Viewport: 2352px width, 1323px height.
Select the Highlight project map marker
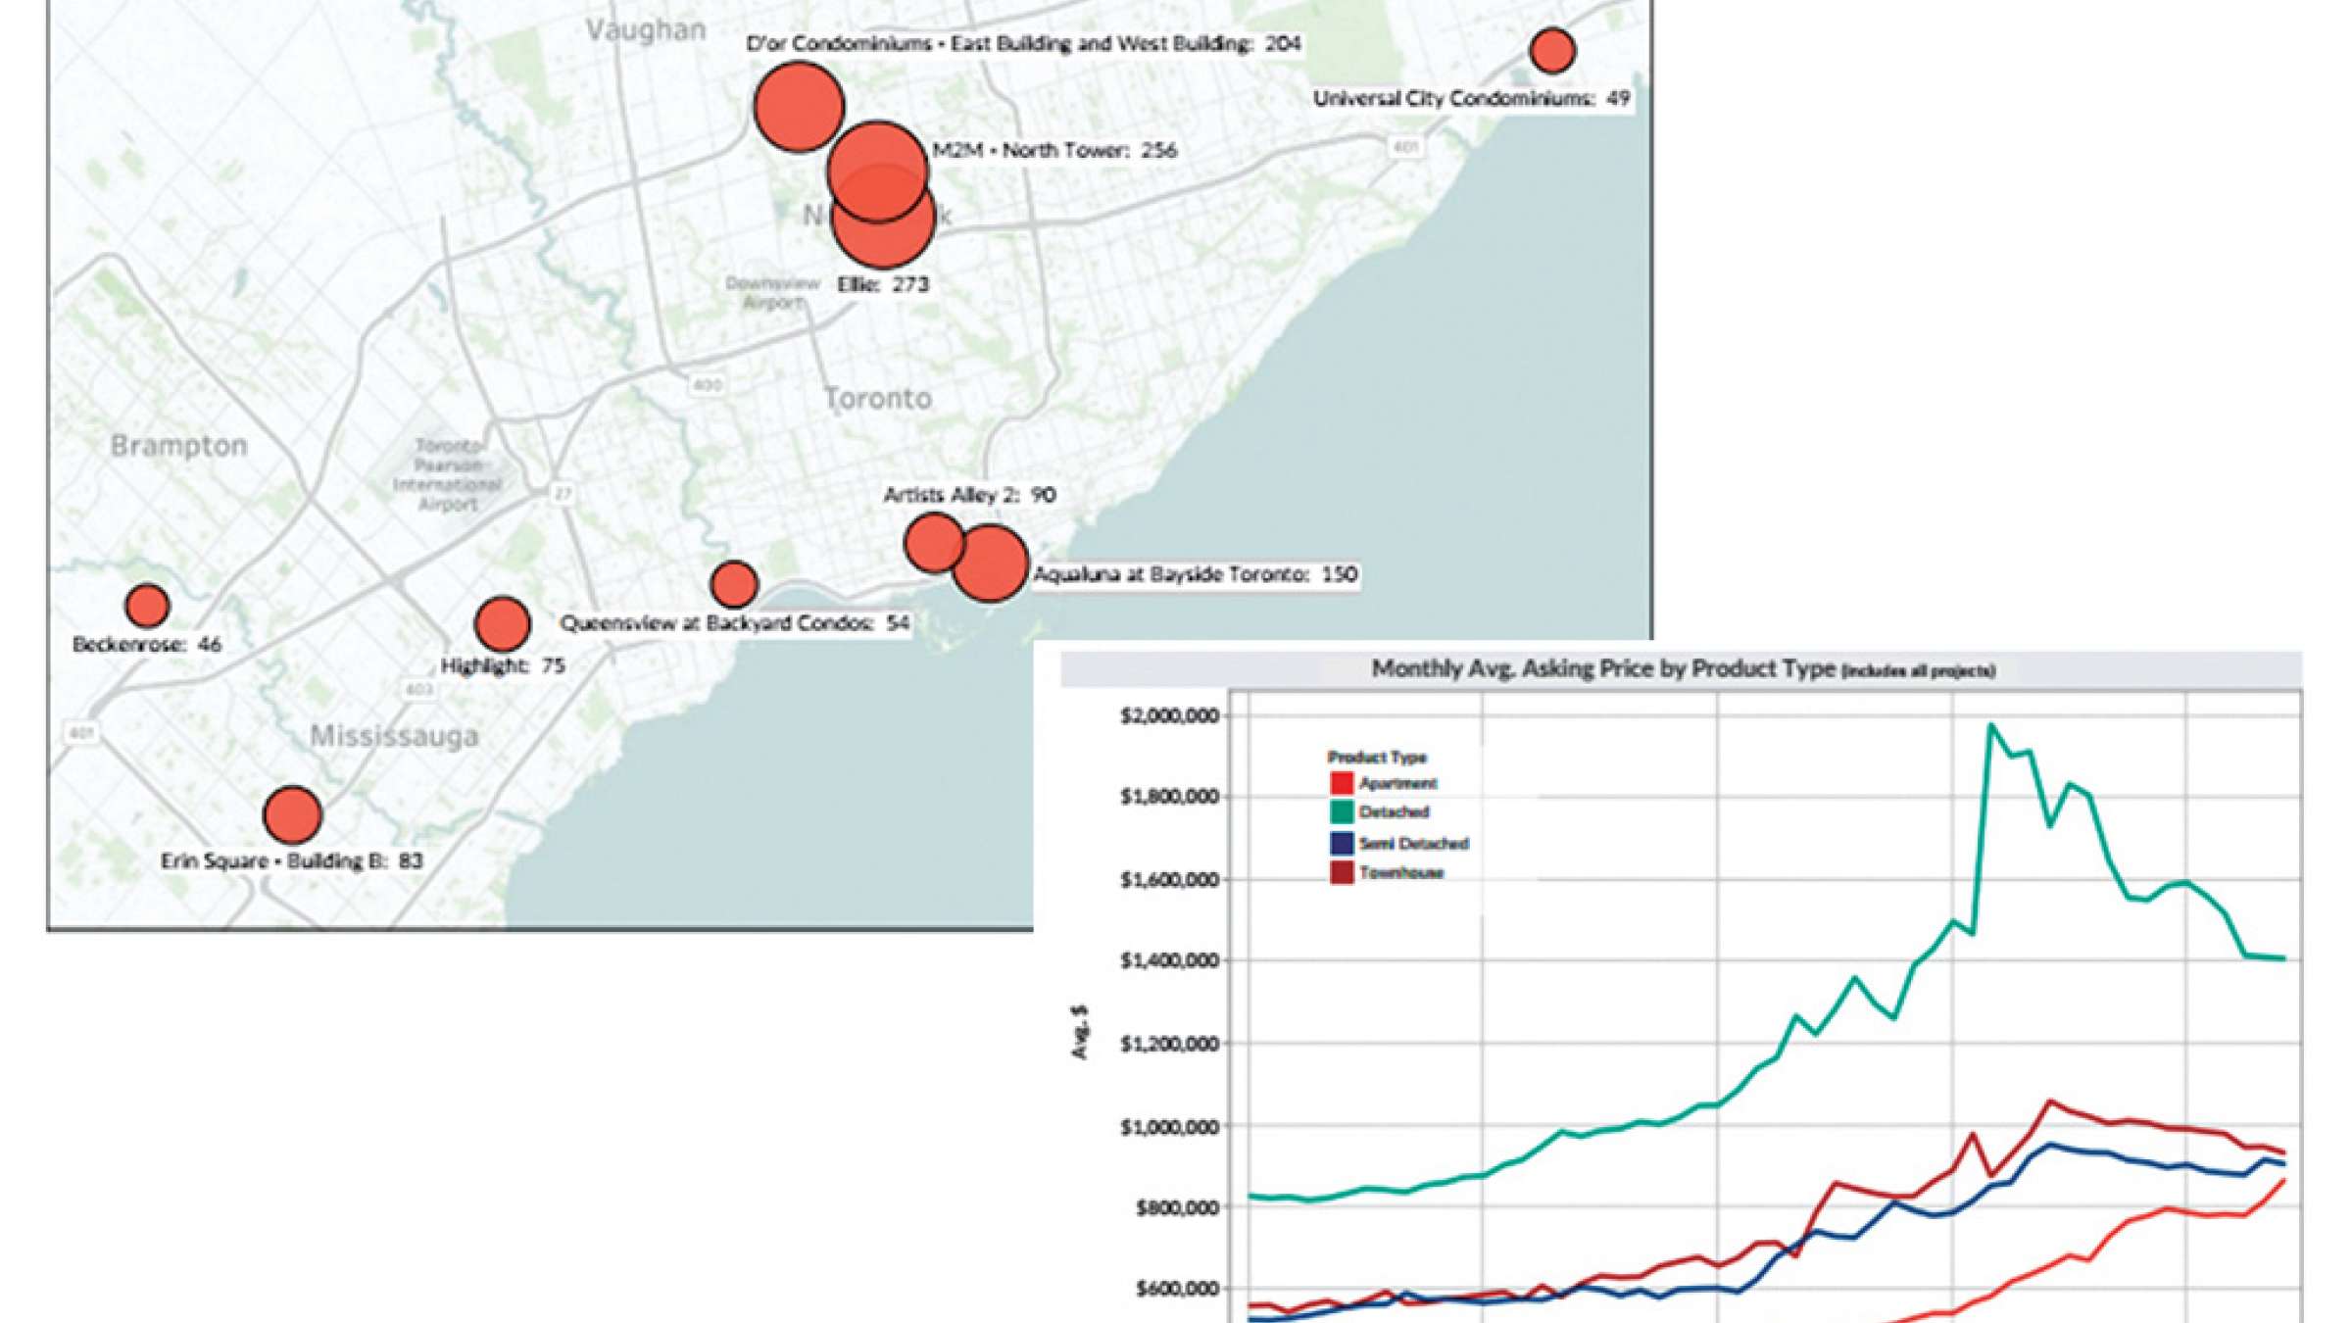coord(502,624)
